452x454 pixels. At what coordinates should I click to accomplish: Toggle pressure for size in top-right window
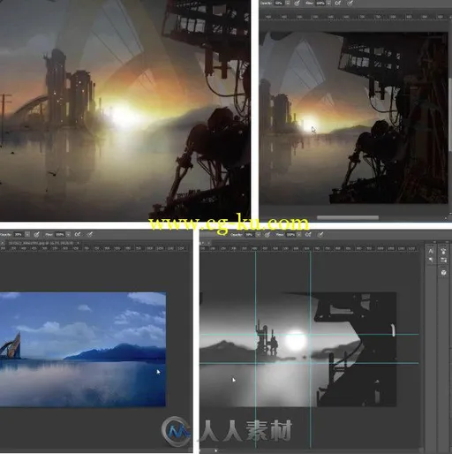[350, 3]
